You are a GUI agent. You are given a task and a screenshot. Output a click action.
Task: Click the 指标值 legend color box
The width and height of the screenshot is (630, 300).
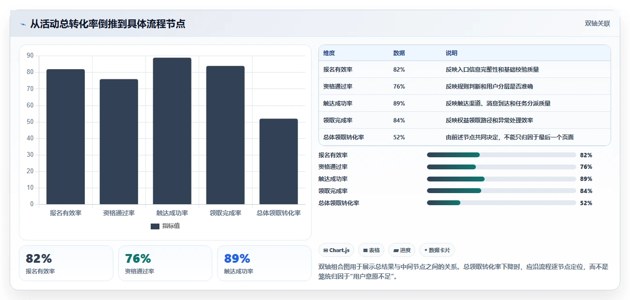click(x=155, y=226)
